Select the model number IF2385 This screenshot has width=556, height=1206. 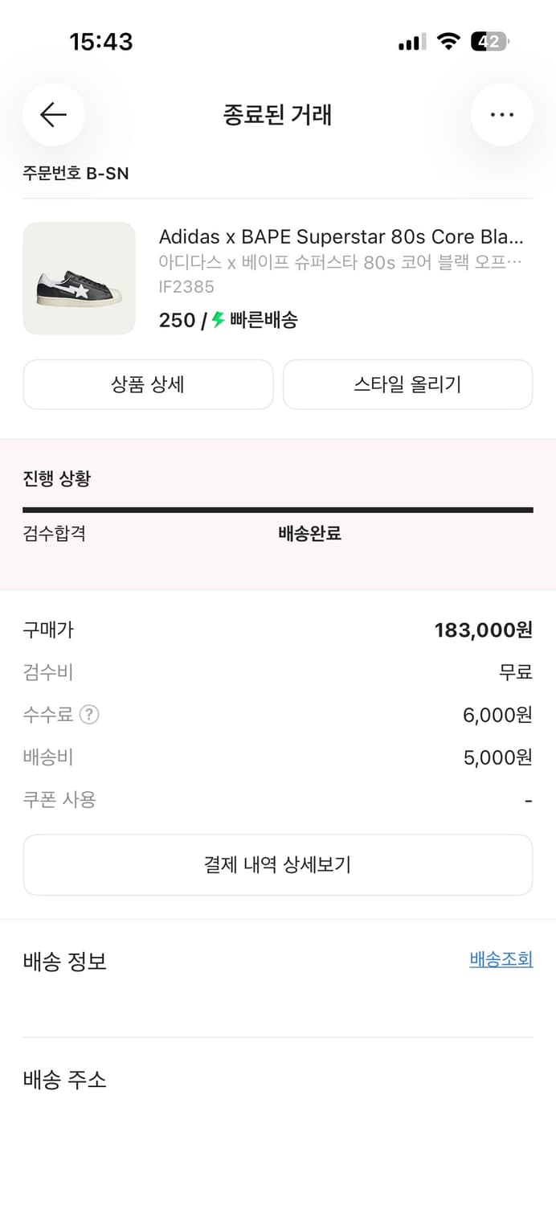tap(186, 286)
